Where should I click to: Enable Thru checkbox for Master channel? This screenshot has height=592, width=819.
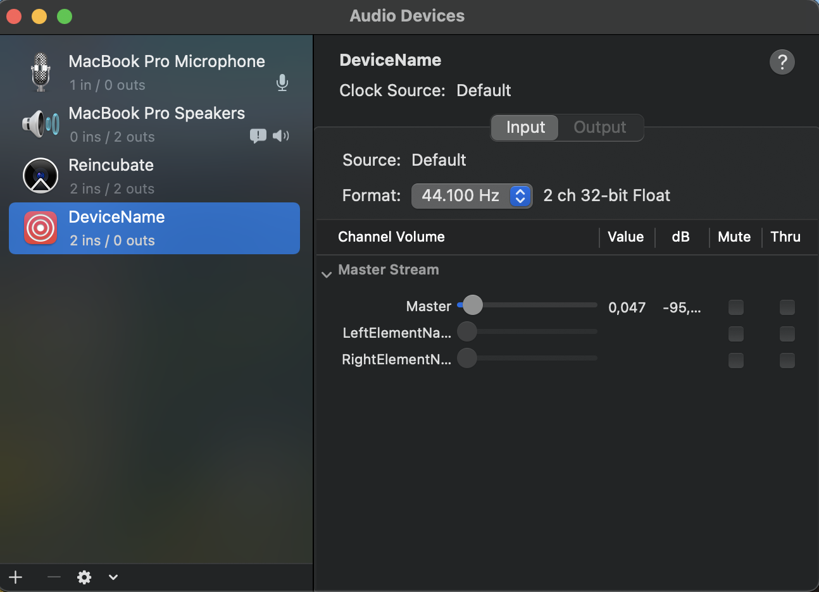coord(787,307)
